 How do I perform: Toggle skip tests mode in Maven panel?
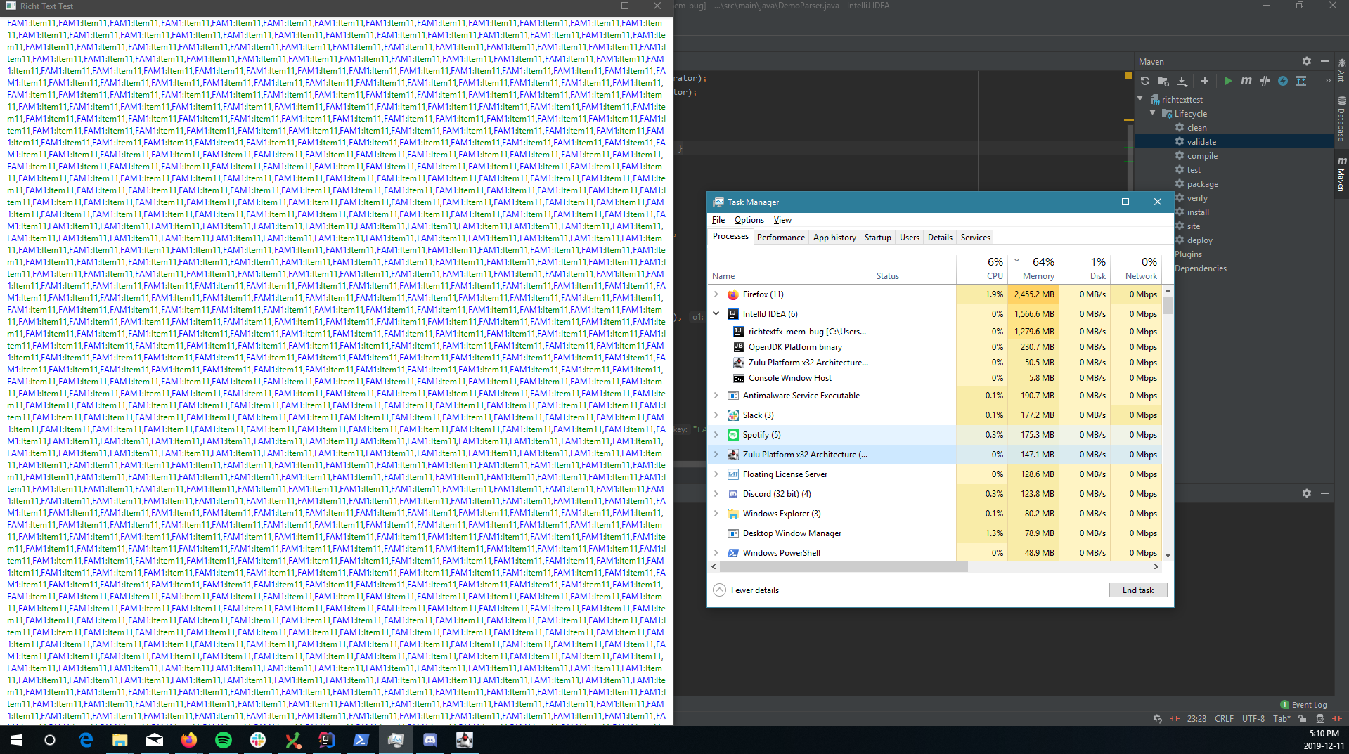(x=1264, y=81)
